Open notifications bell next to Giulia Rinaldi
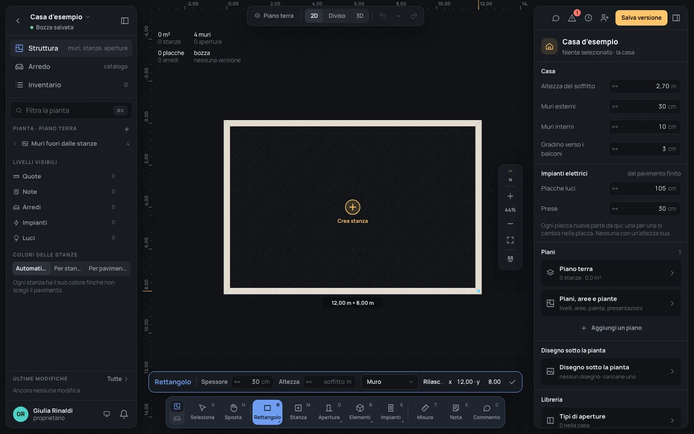This screenshot has height=434, width=694. click(124, 414)
